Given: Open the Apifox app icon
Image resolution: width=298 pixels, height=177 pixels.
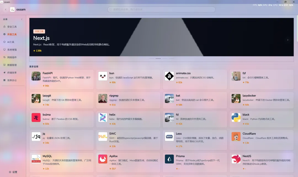Looking at the screenshot, I should point(103,159).
